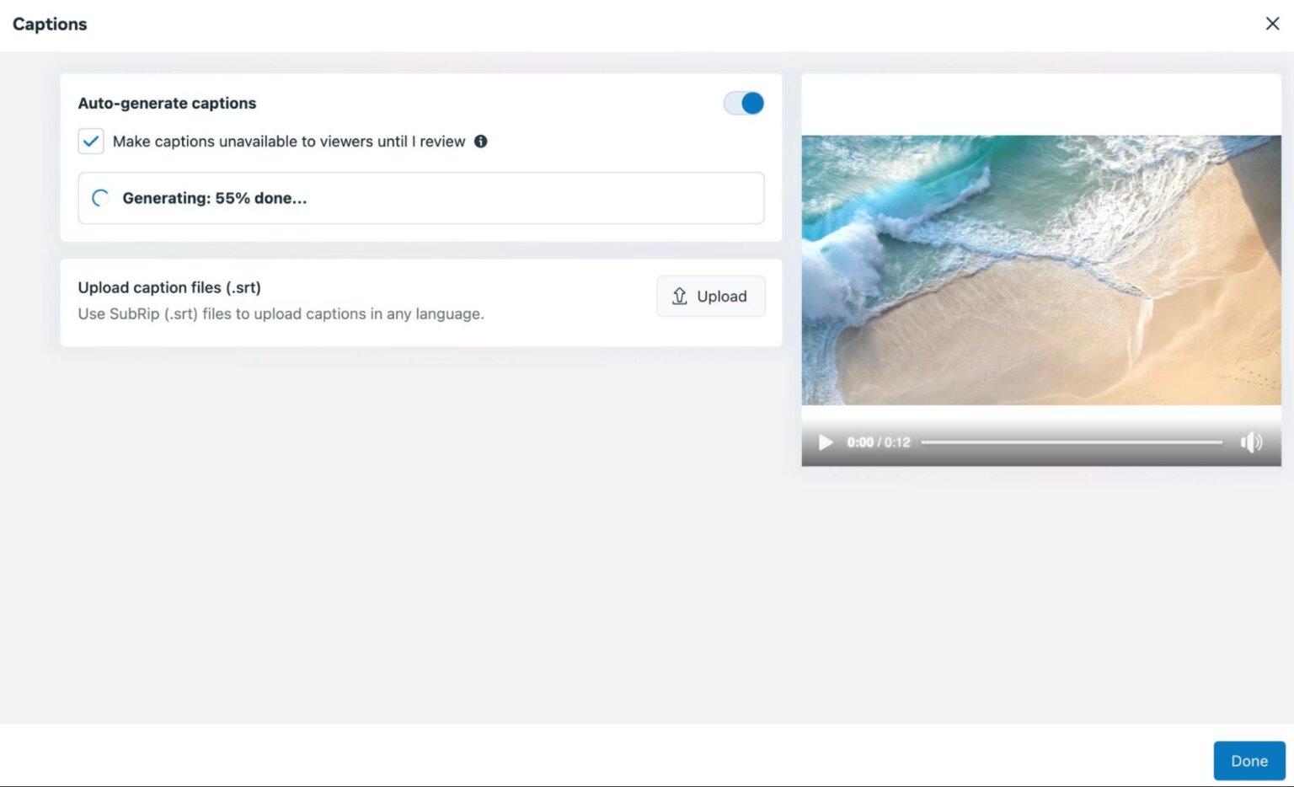1294x787 pixels.
Task: Click Upload to add a .srt caption file
Action: click(x=710, y=297)
